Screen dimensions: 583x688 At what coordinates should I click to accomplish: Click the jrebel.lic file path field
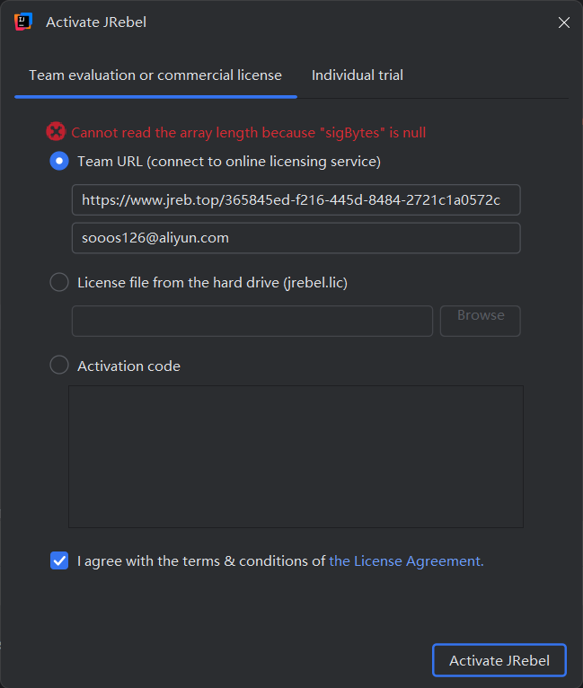coord(252,322)
